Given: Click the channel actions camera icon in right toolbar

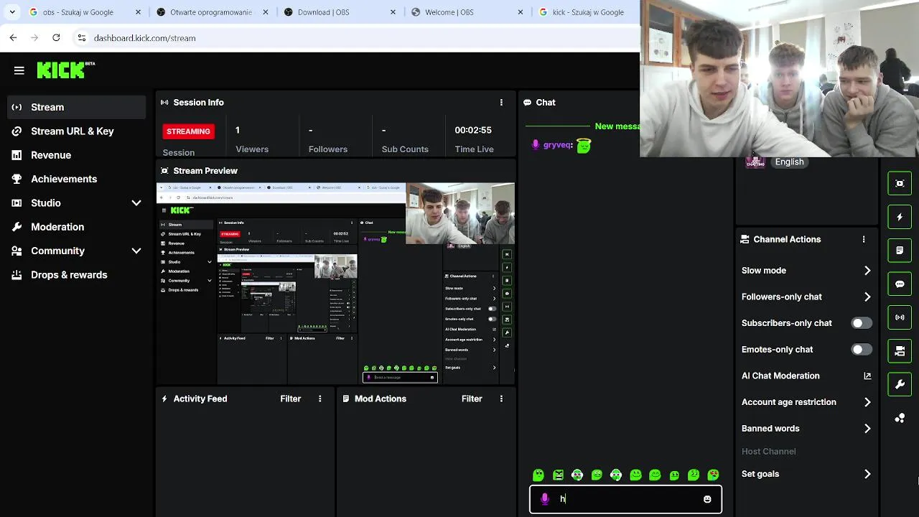Looking at the screenshot, I should tap(900, 351).
